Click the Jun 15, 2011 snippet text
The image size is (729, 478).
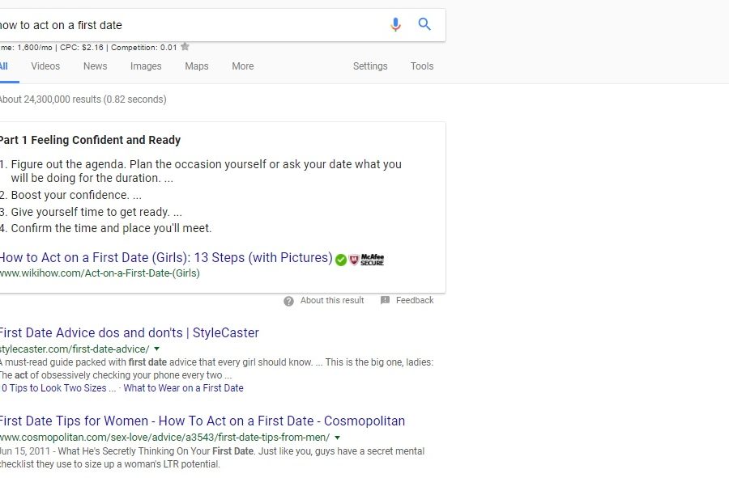[212, 458]
